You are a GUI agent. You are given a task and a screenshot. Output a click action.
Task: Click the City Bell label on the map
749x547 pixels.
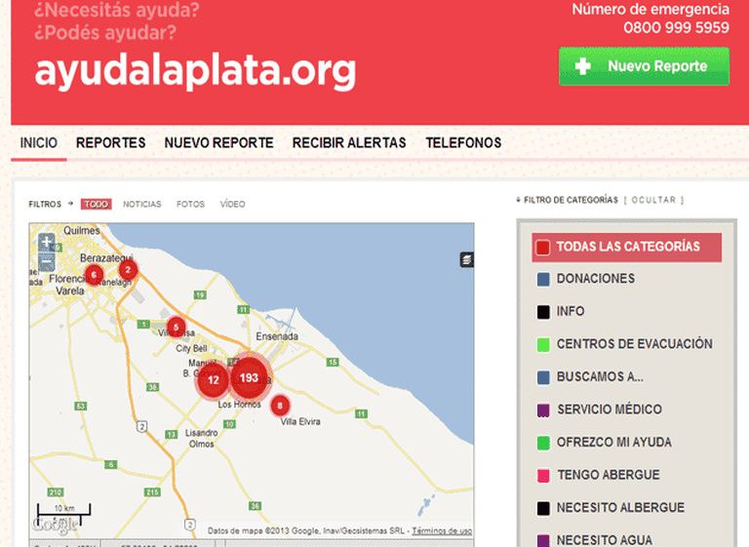tap(191, 348)
